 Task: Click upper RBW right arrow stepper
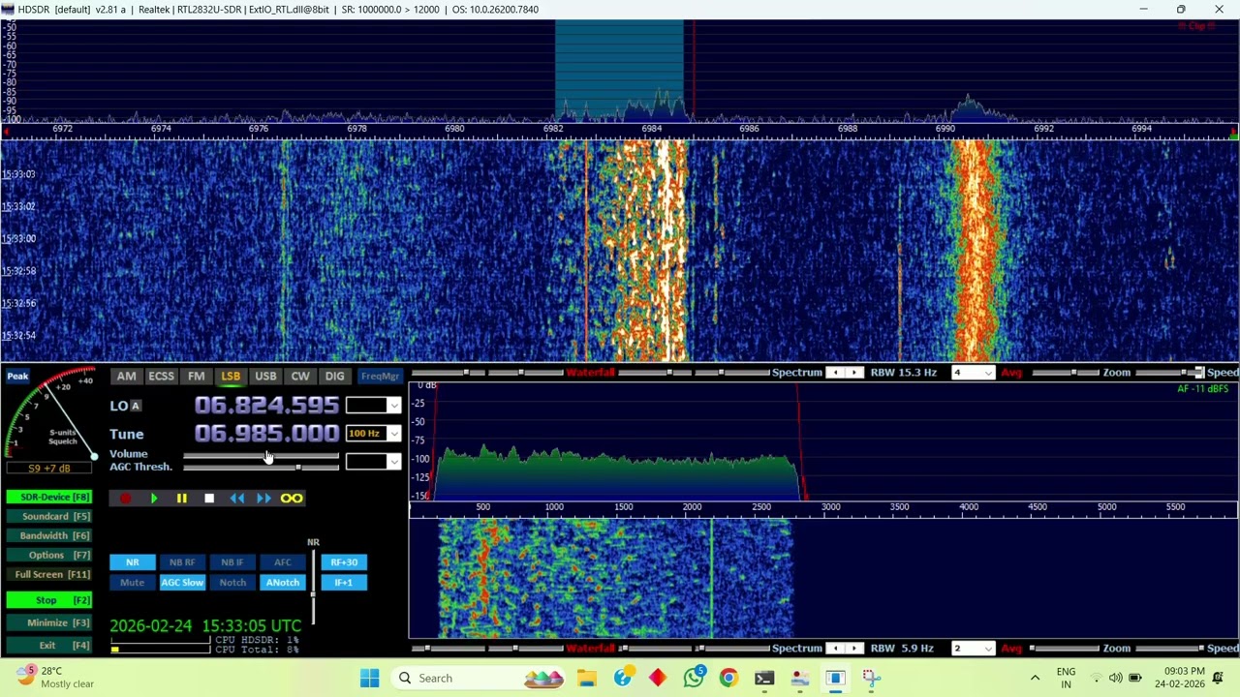pos(854,373)
